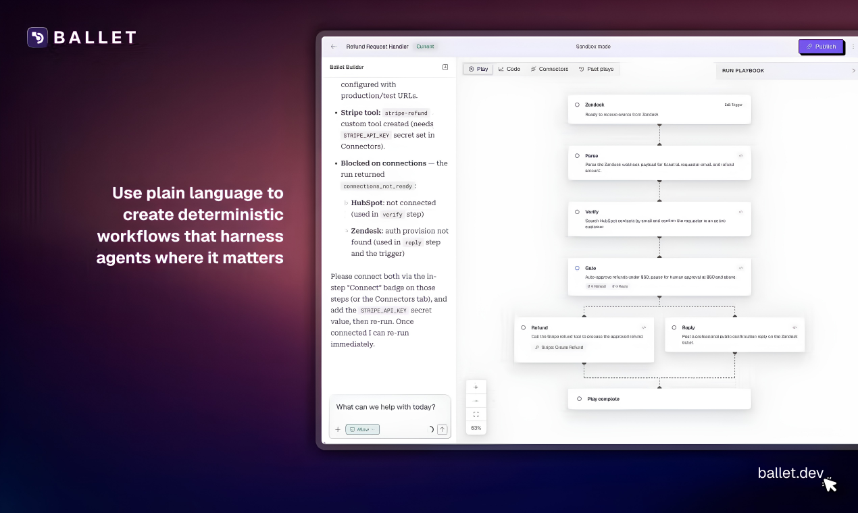Open code view on the Reply step

795,327
